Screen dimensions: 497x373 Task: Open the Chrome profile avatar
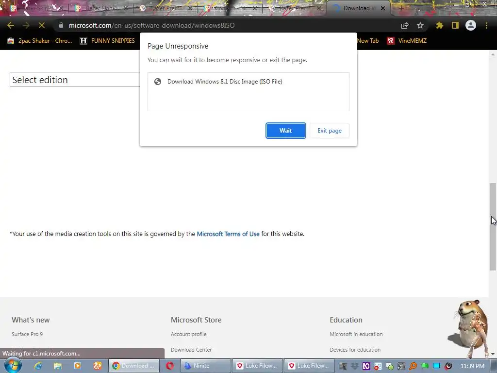[471, 25]
